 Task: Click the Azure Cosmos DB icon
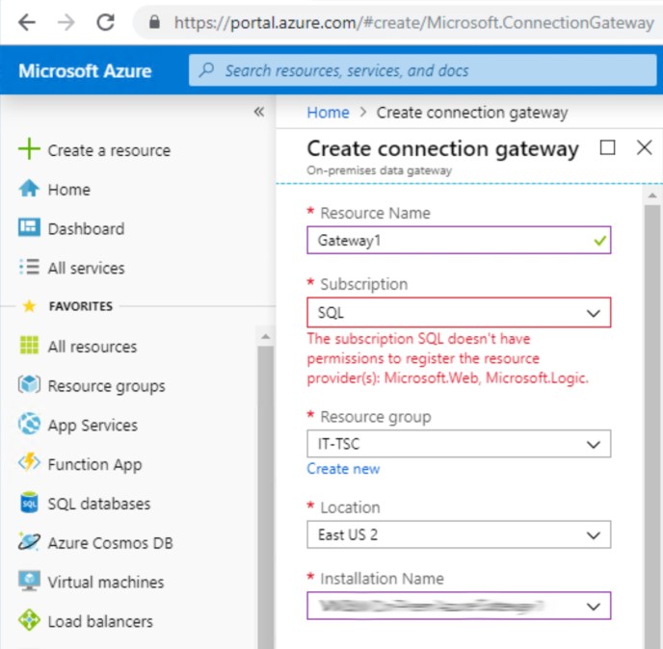click(30, 542)
